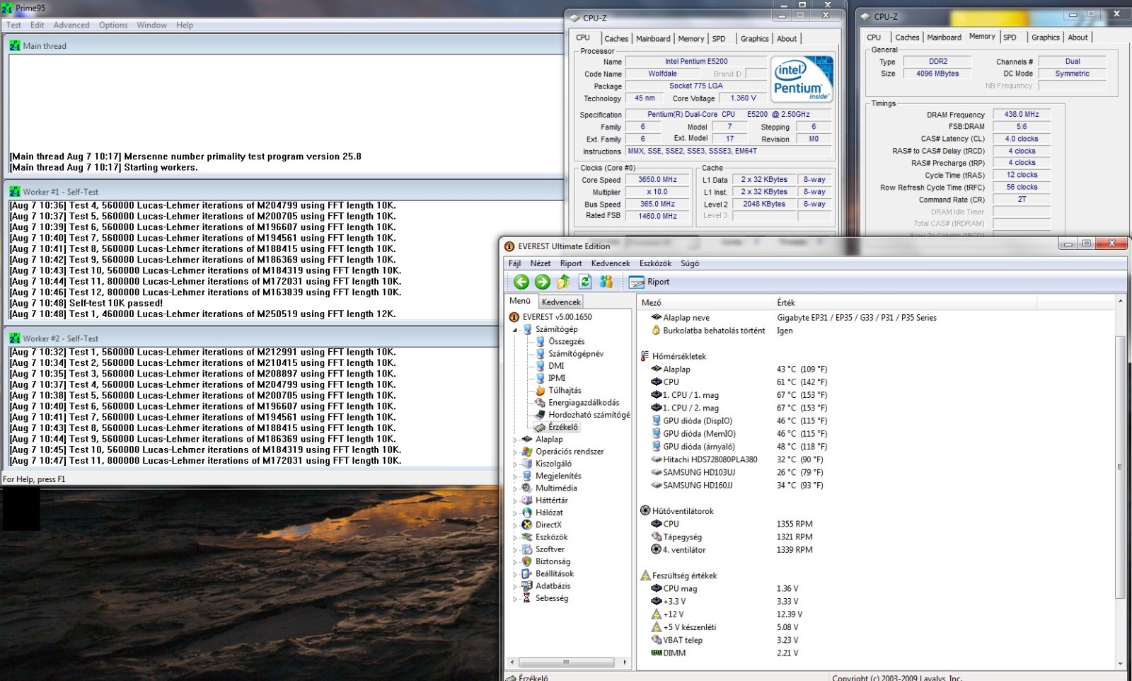Click the Érték column header
The width and height of the screenshot is (1132, 681).
tap(906, 302)
